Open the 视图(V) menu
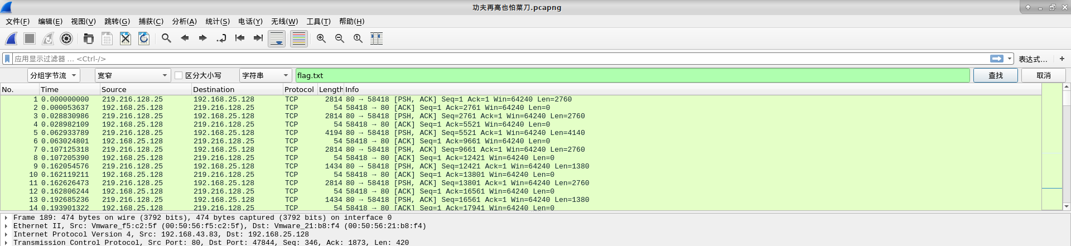This screenshot has width=1071, height=246. click(83, 21)
